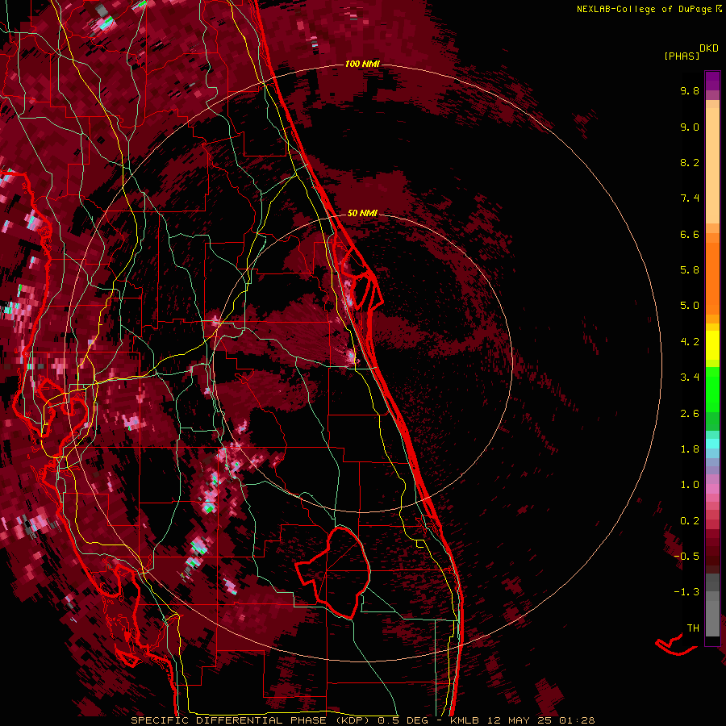726x726 pixels.
Task: Click the 9.8 value on color scale
Action: (690, 90)
